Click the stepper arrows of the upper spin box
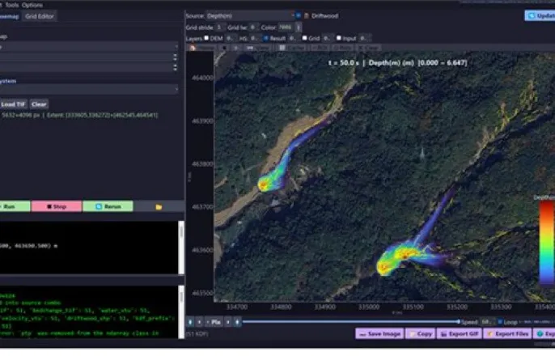This screenshot has width=555, height=356. (x=175, y=57)
